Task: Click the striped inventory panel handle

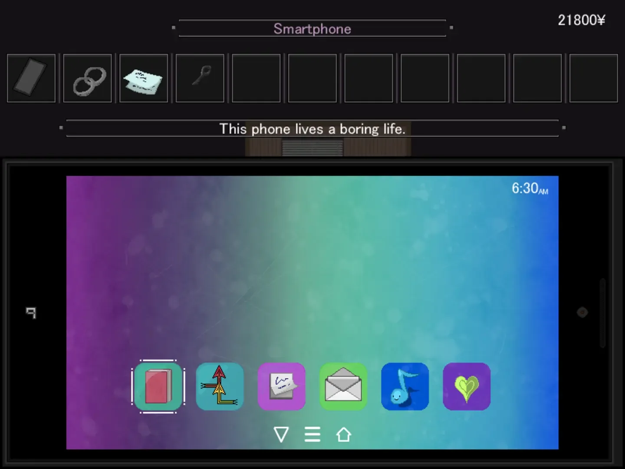Action: click(312, 148)
